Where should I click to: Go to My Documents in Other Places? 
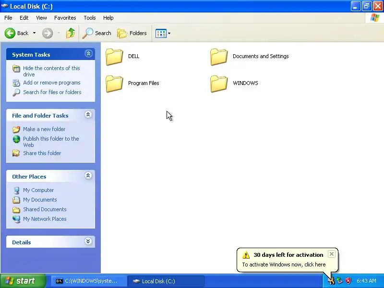(x=40, y=200)
